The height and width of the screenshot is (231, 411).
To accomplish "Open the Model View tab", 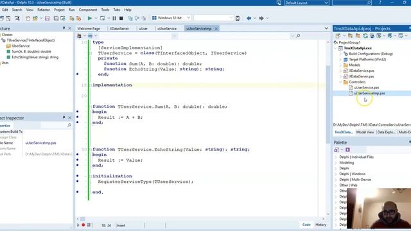I will [x=365, y=132].
